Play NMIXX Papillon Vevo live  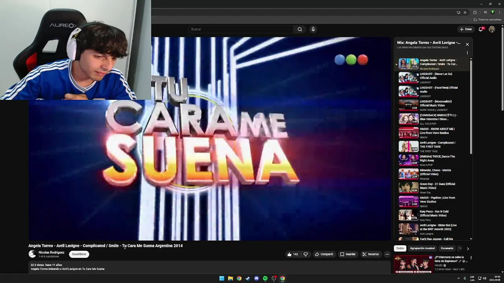point(432,202)
